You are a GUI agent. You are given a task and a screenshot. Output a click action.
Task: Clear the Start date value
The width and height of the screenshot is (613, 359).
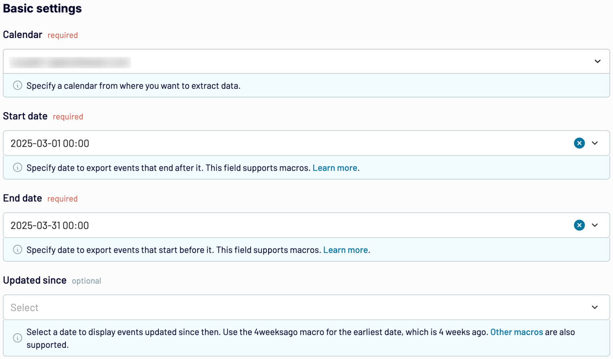579,143
